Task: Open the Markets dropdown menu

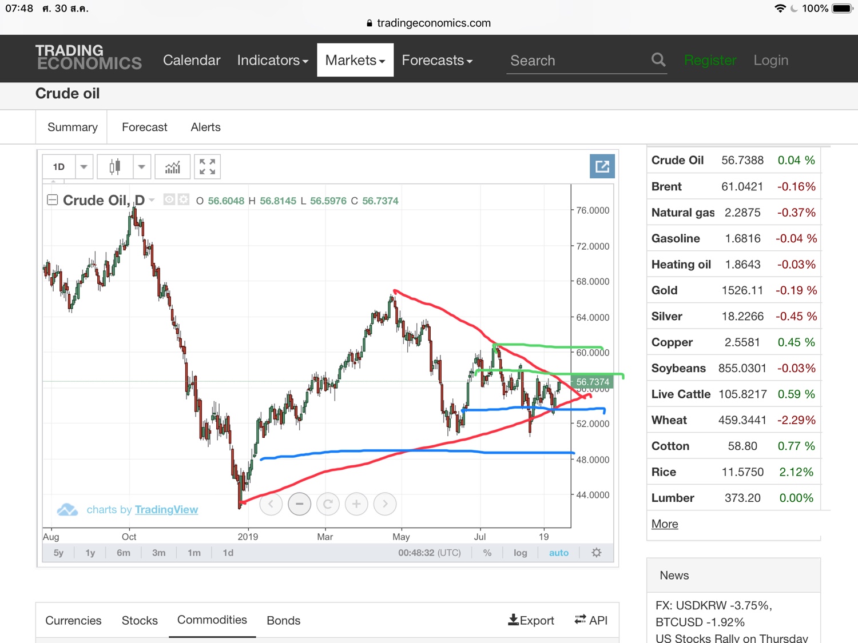Action: pyautogui.click(x=355, y=60)
